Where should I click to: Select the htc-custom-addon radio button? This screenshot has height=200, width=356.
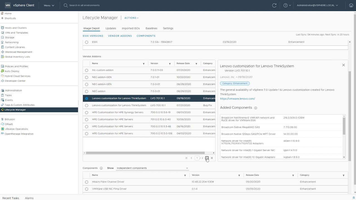pos(86,70)
